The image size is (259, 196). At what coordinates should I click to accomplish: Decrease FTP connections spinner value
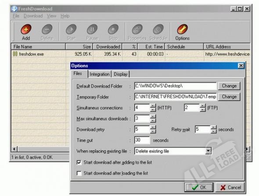(x=203, y=110)
